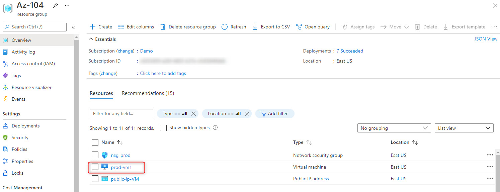Switch to the Resources tab

coord(101,93)
